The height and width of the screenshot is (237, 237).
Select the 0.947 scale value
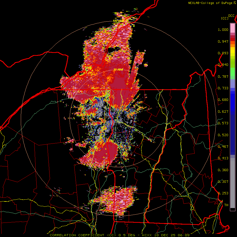tap(223, 41)
